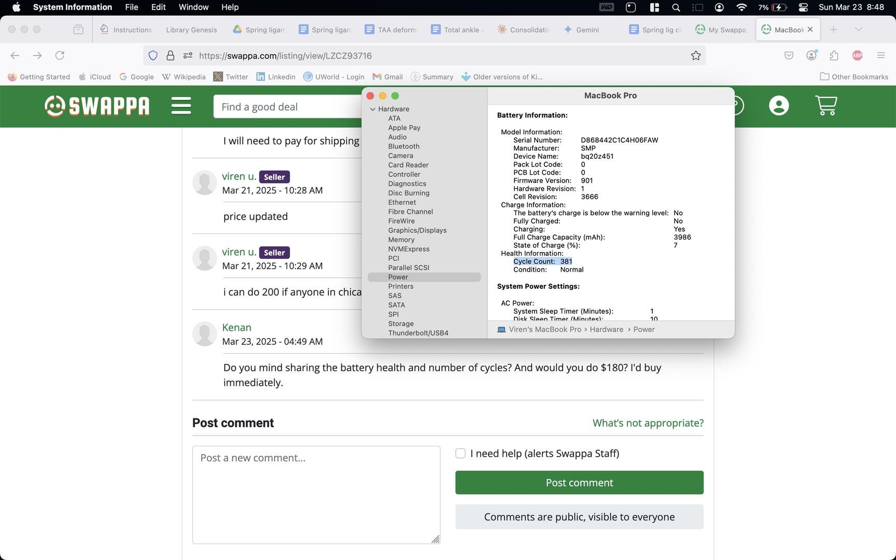896x560 pixels.
Task: Select Graphics/Displays in the sidebar
Action: pos(417,230)
